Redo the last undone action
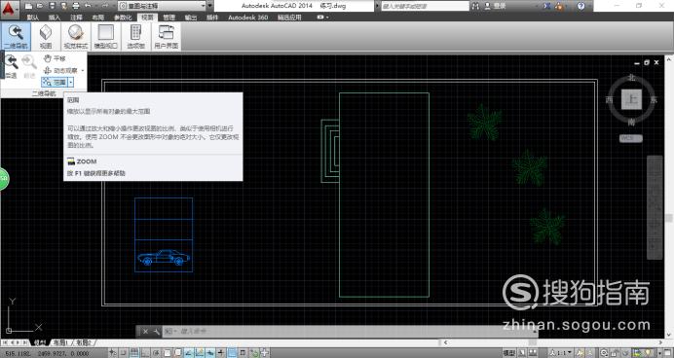Viewport: 674px width, 358px height. pos(105,6)
